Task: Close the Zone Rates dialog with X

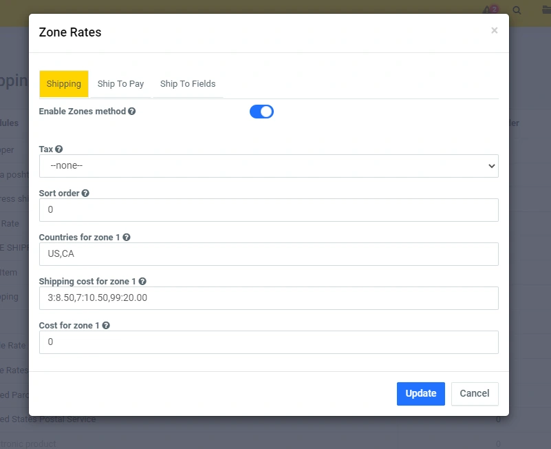Action: coord(494,30)
